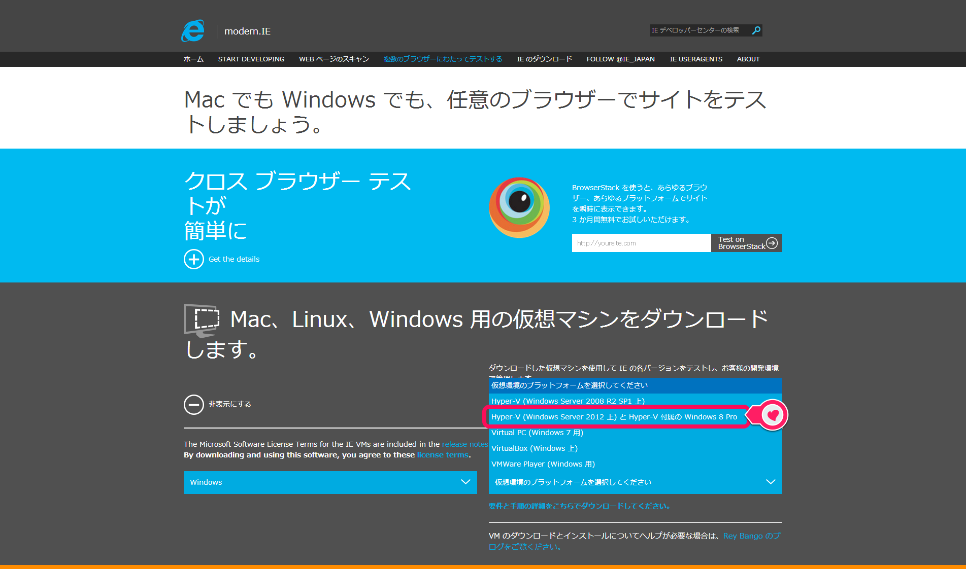
Task: Click the Get the details link
Action: (234, 259)
